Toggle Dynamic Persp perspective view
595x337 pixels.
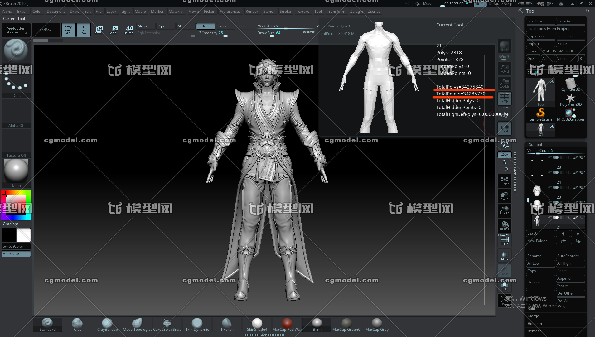tap(504, 98)
